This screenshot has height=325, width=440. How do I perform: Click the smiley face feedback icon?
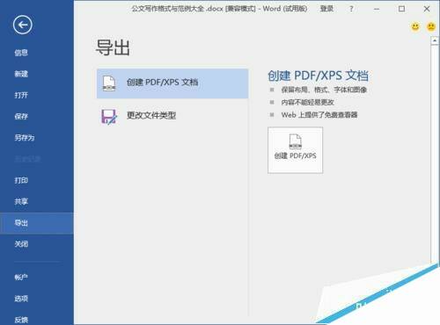coord(415,26)
